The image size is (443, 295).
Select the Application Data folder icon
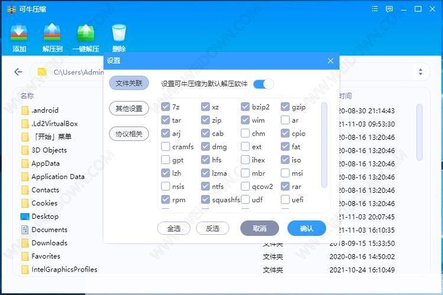[x=25, y=176]
